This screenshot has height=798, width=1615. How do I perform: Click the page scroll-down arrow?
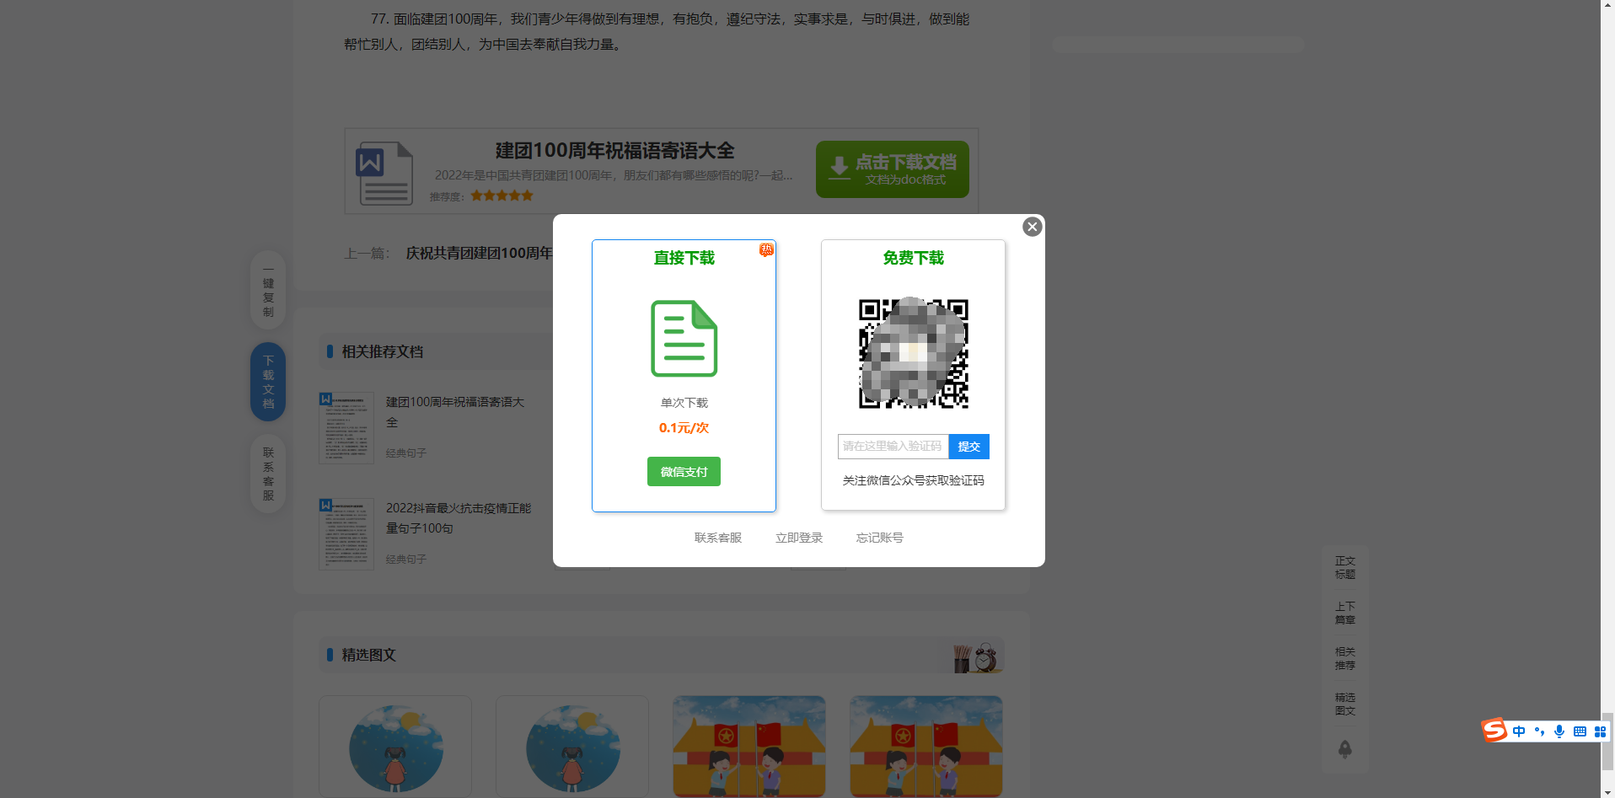click(1607, 791)
